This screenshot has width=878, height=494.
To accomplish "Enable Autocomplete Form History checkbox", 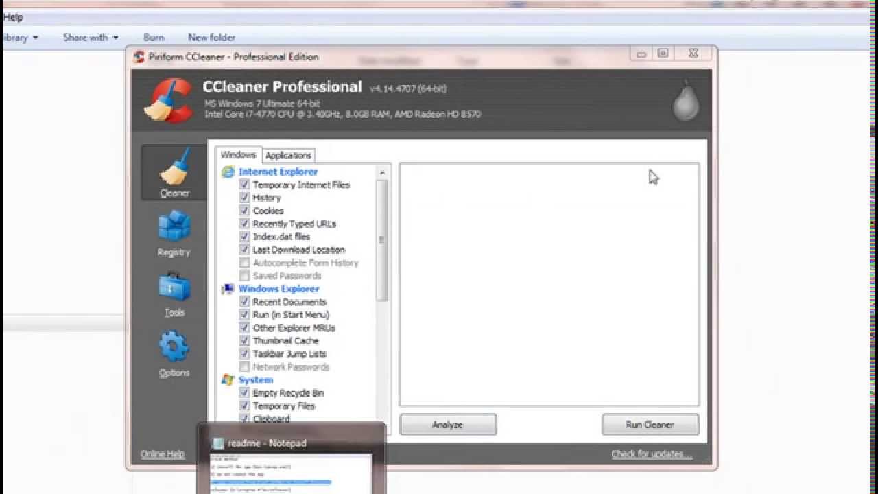I will pyautogui.click(x=244, y=263).
